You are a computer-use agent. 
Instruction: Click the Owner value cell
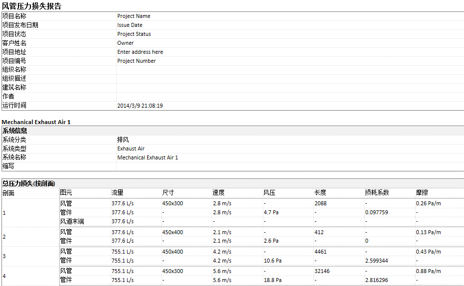(x=126, y=43)
